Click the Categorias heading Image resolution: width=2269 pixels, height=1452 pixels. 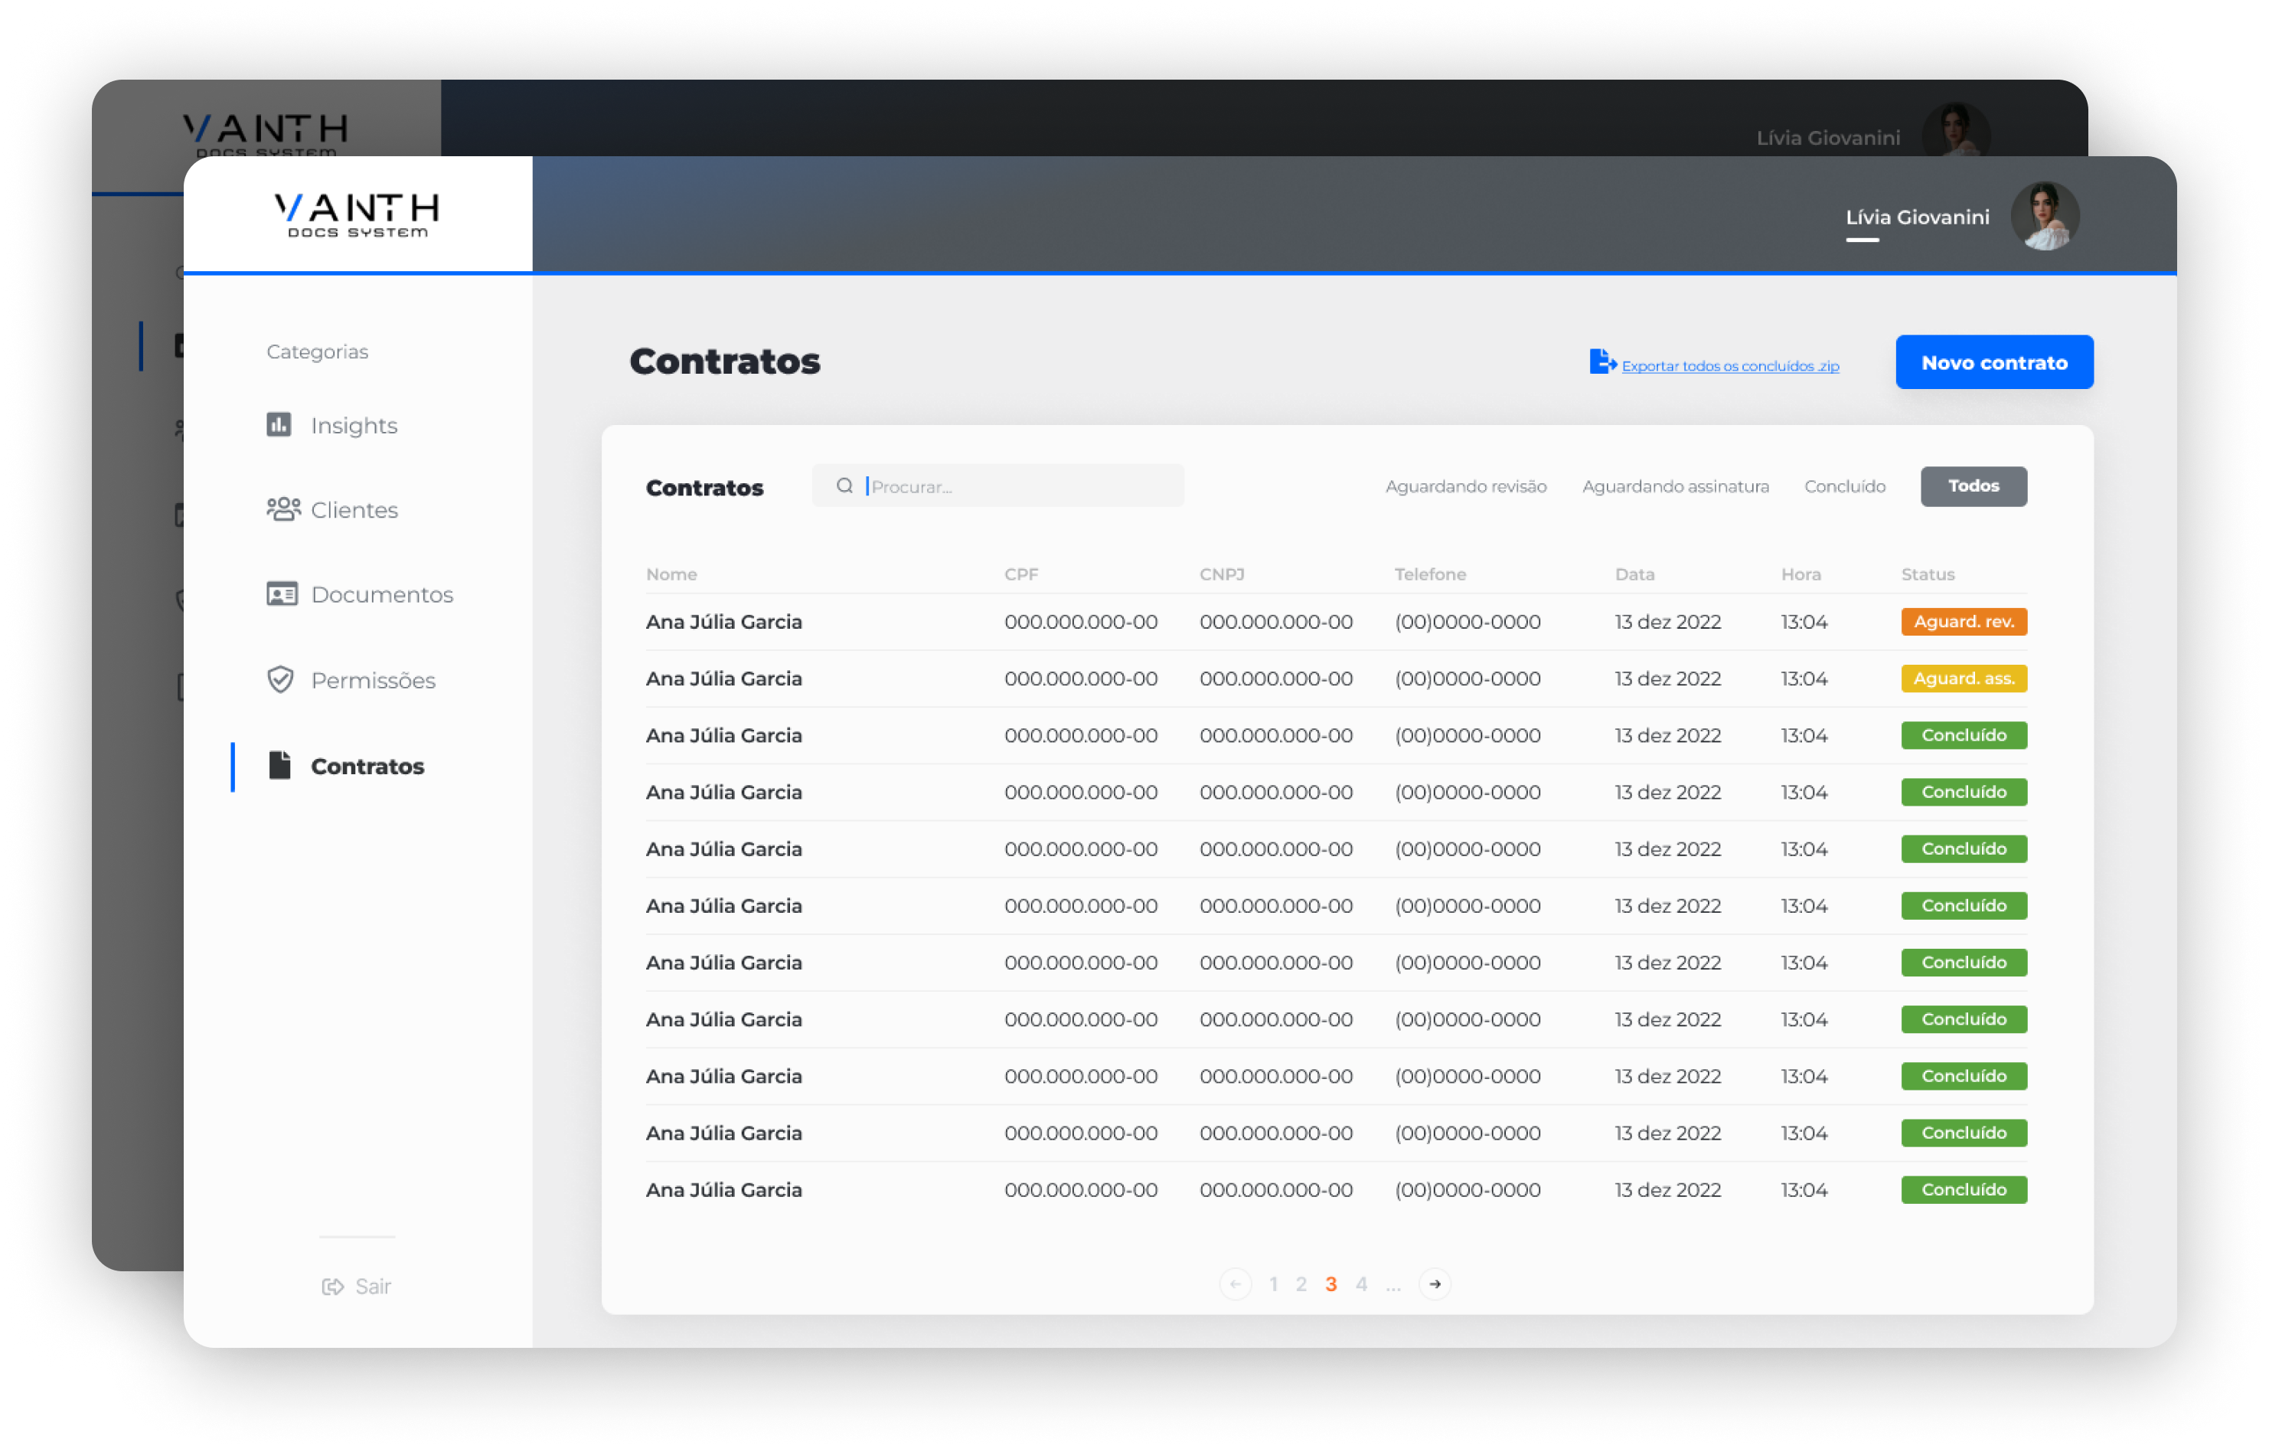pos(317,352)
